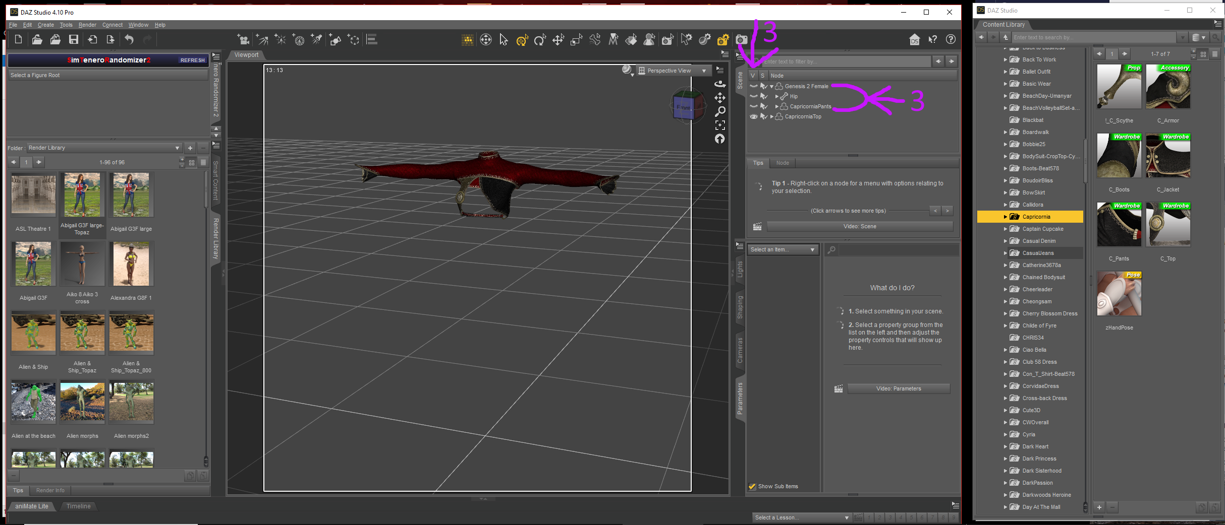Open the Cheerleader folder

1037,289
